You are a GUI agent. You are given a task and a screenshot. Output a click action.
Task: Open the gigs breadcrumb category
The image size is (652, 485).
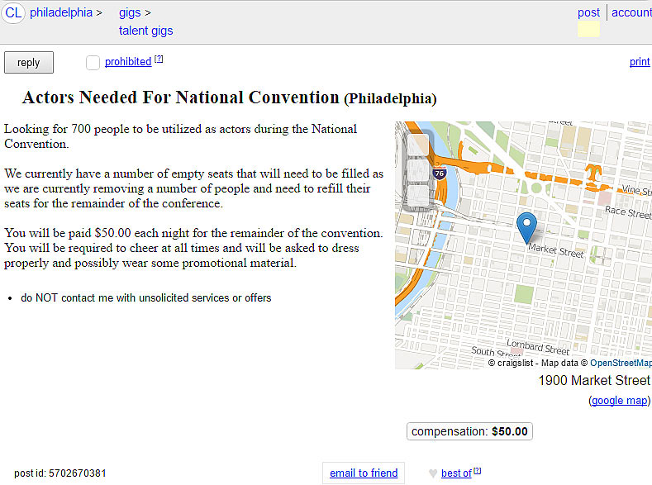coord(130,12)
